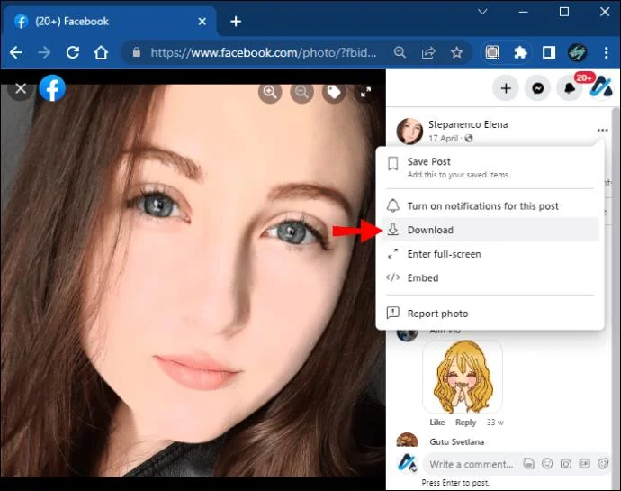Click the tag photo icon
The width and height of the screenshot is (621, 491).
pyautogui.click(x=334, y=93)
